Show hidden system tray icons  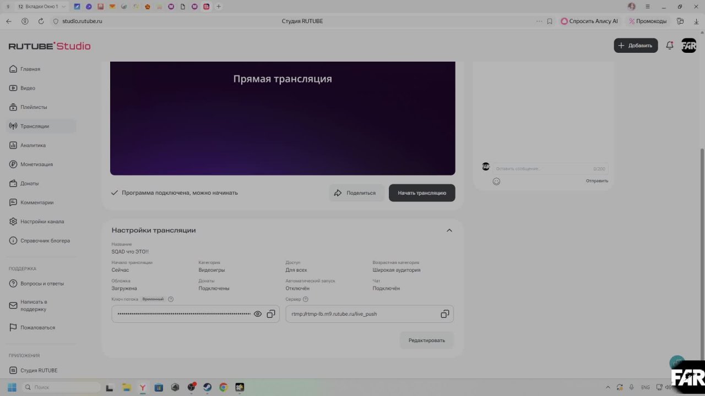coord(608,387)
